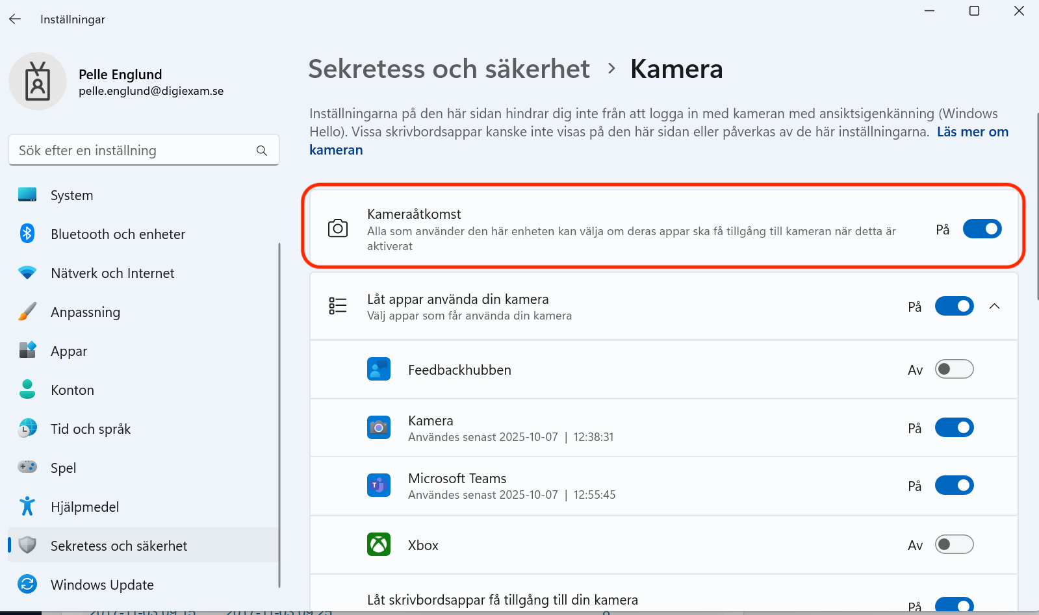Click pelle.englund@digiexam.se email text

point(151,91)
